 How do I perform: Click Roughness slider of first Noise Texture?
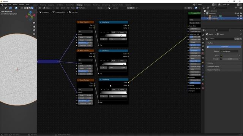(x=85, y=43)
